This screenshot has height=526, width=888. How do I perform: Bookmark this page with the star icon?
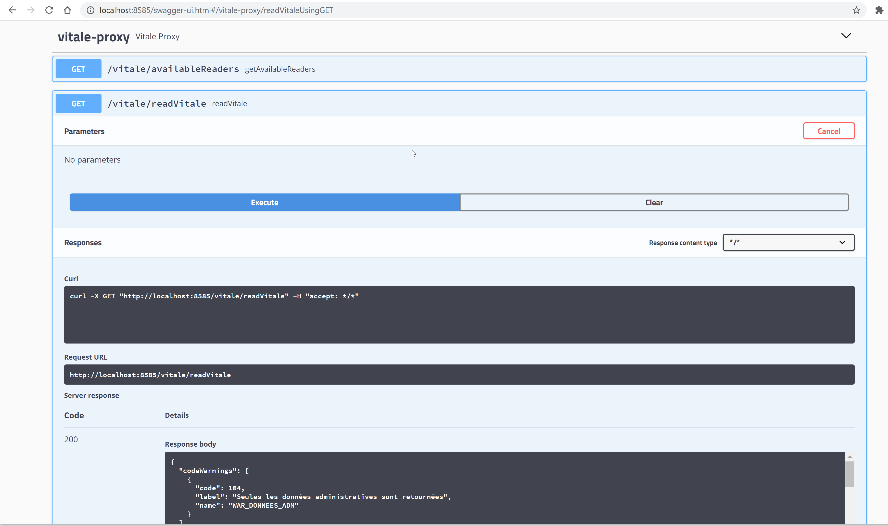pos(856,10)
